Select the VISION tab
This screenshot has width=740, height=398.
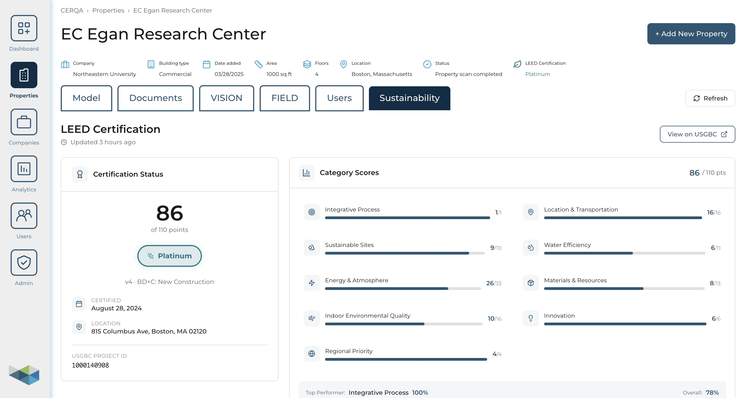(x=226, y=98)
